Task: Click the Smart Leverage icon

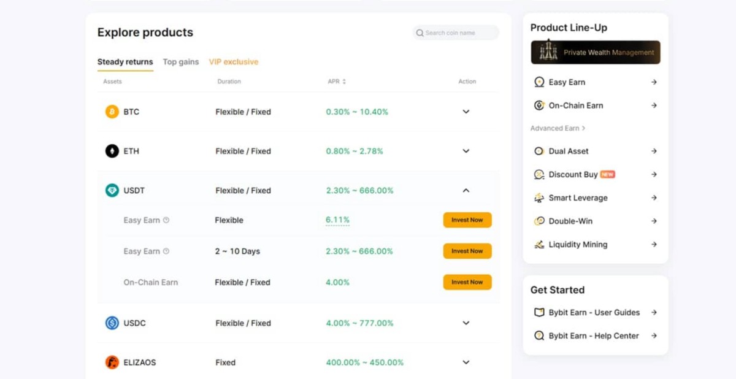Action: tap(539, 197)
